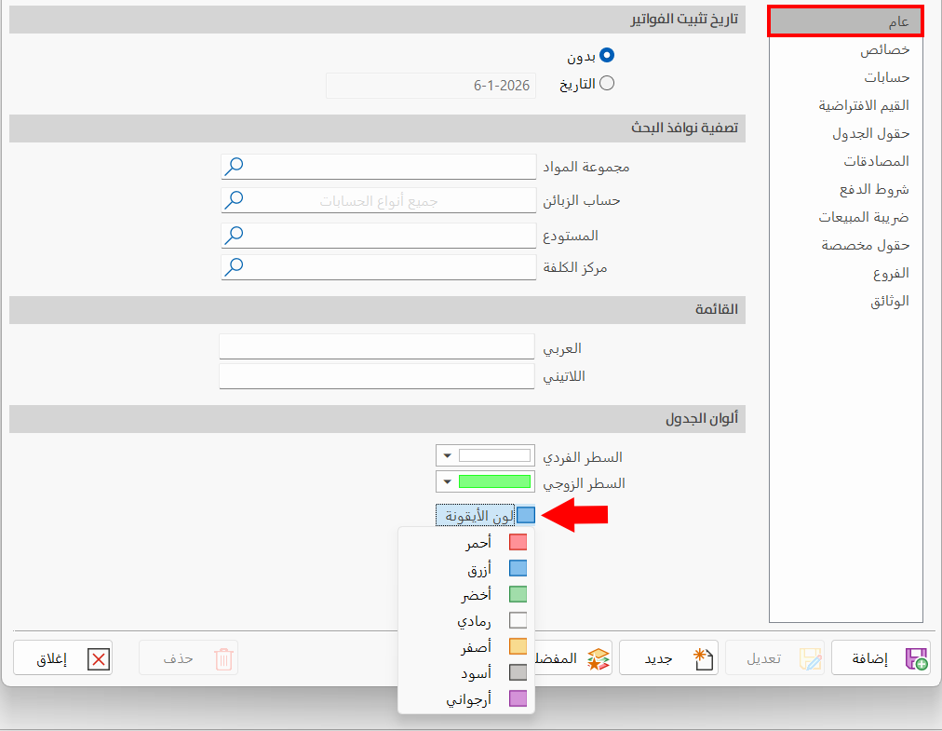Click the إضافة button label
The image size is (942, 731).
coord(870,659)
